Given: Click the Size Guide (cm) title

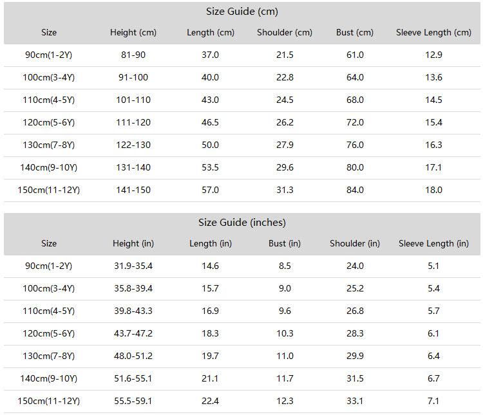Looking at the screenshot, I should pos(241,12).
